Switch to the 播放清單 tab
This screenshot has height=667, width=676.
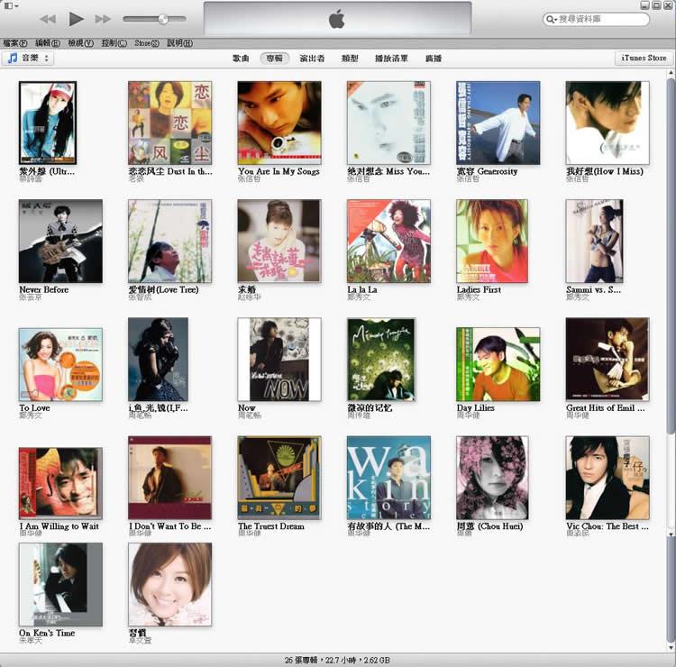[391, 59]
